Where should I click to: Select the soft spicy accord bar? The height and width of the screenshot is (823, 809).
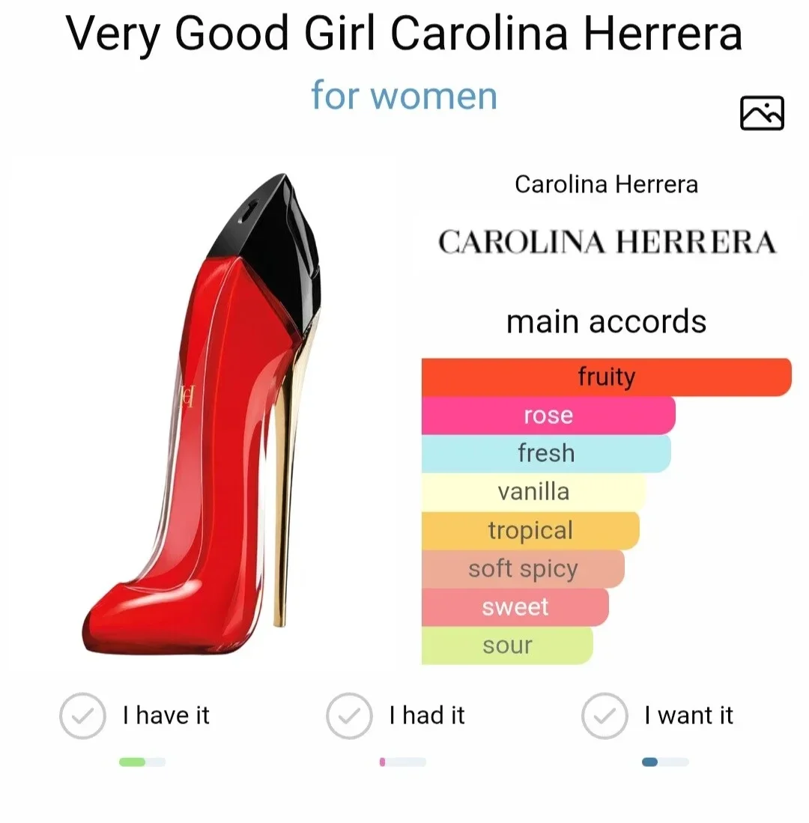tap(523, 568)
